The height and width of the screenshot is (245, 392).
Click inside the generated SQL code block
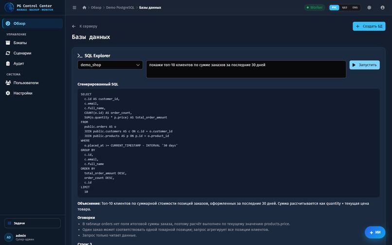tap(229, 143)
